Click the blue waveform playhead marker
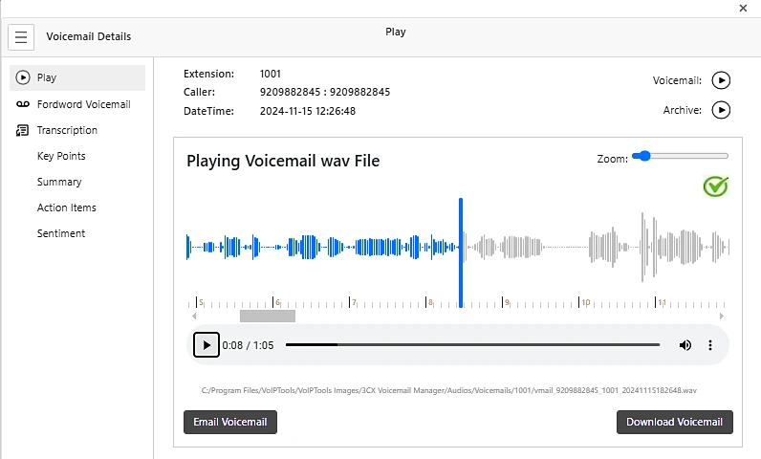Screen dimensions: 761x459 pos(461,252)
